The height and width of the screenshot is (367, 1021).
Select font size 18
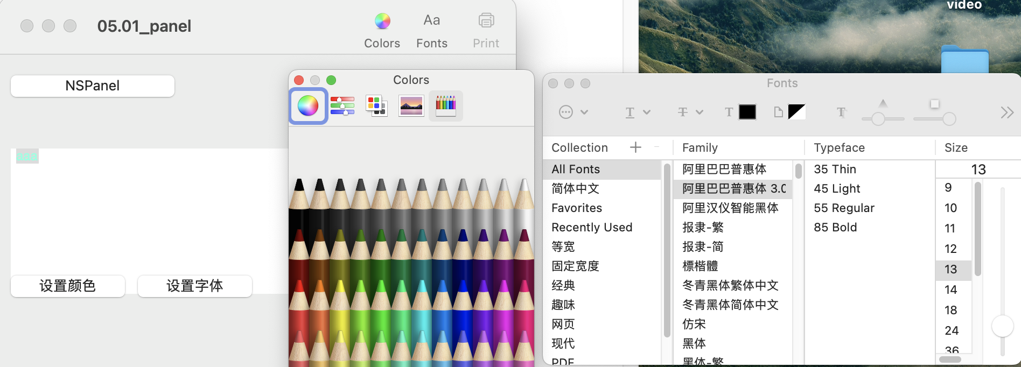pos(954,310)
